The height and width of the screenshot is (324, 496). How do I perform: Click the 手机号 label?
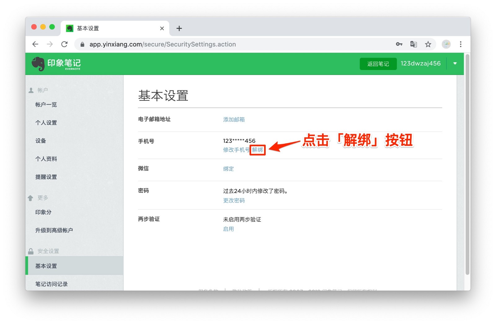tap(146, 141)
